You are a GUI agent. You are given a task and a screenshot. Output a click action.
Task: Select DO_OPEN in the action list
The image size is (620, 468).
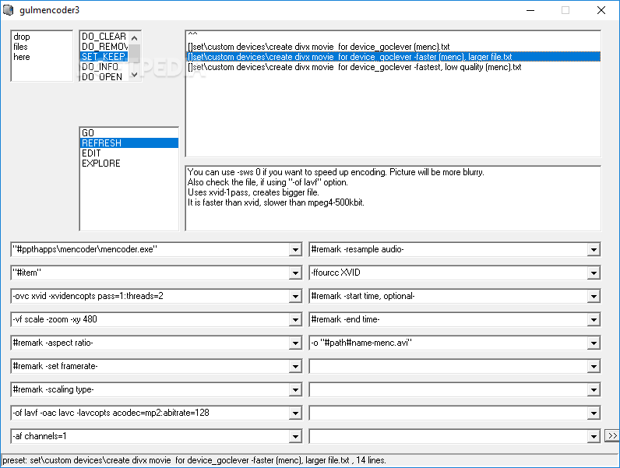coord(104,76)
